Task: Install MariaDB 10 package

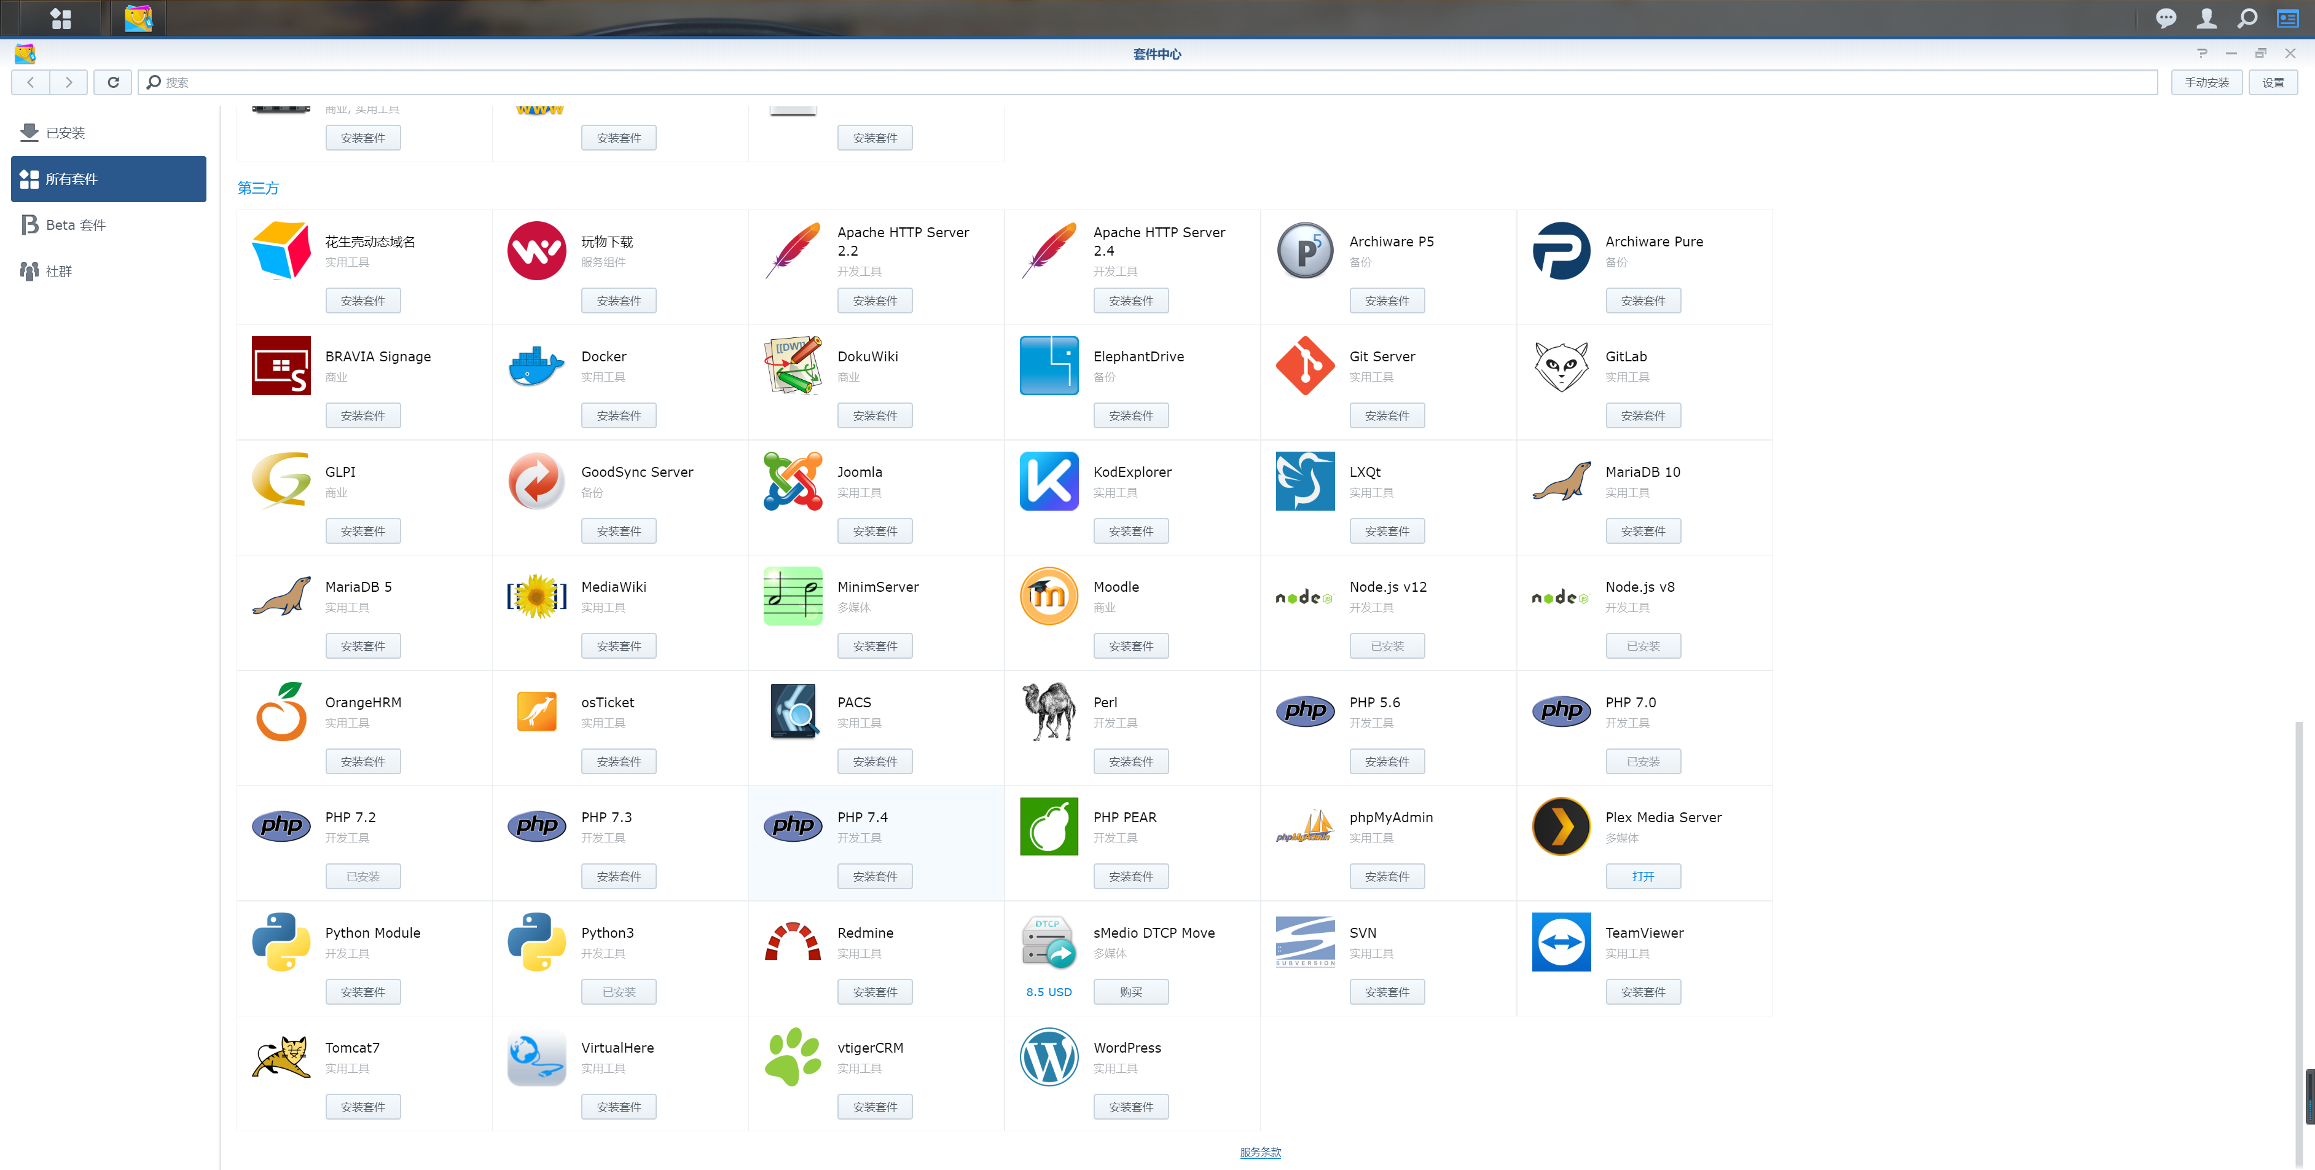Action: click(1643, 531)
